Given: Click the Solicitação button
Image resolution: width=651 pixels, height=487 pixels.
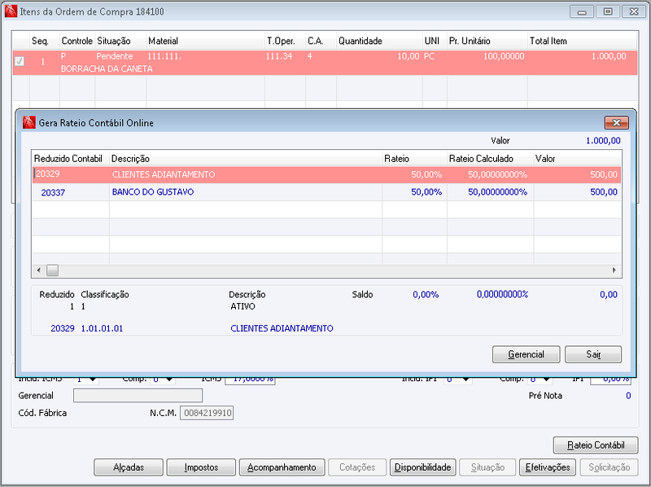Looking at the screenshot, I should coord(609,467).
